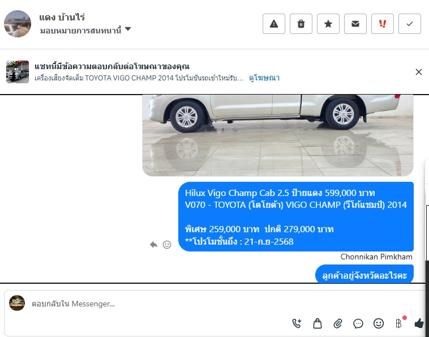Mark conversation done with checkmark button
429x337 pixels.
click(x=410, y=24)
